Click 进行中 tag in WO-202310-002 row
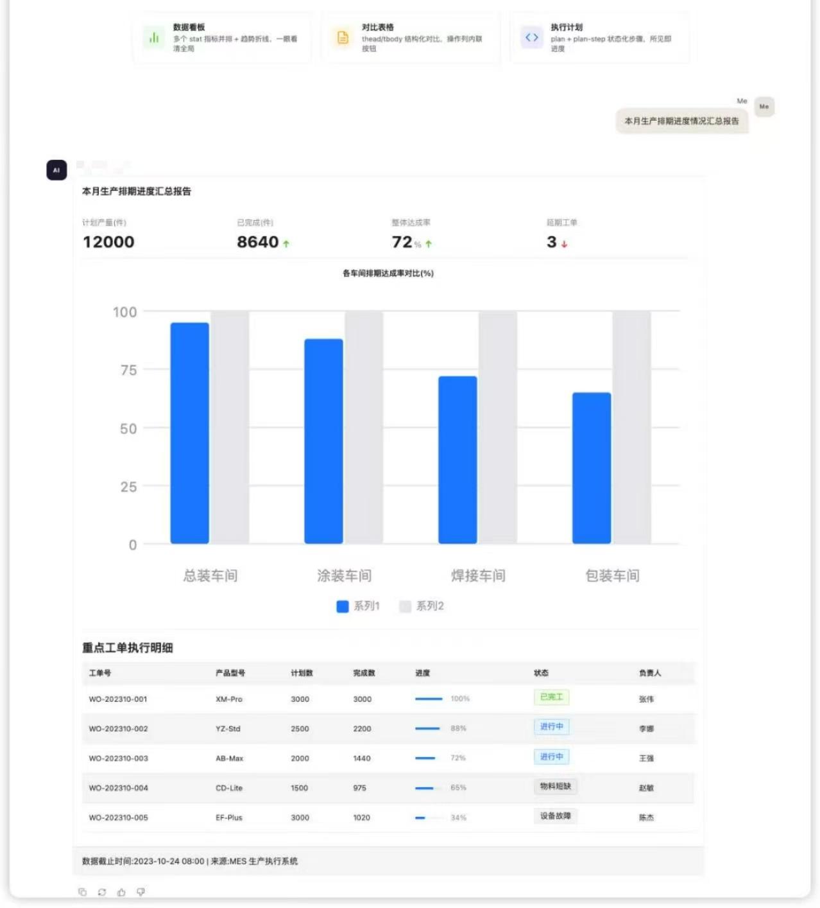Viewport: 820px width, 908px height. pos(551,727)
